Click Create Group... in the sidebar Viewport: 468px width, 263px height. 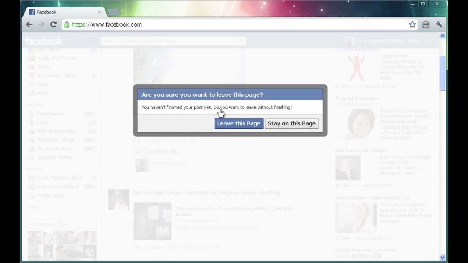[53, 195]
